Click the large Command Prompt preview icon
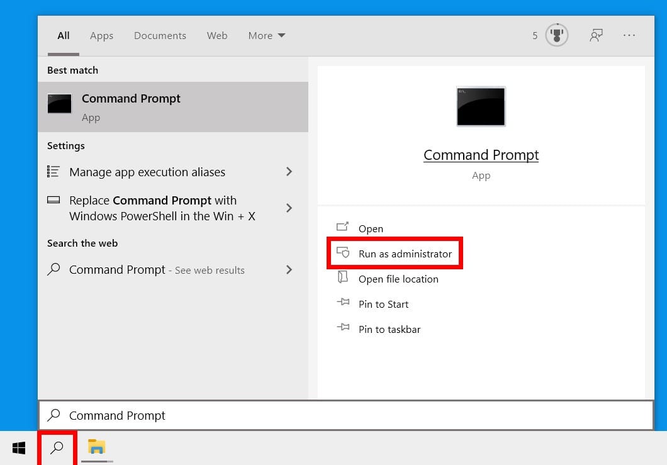 pos(481,106)
